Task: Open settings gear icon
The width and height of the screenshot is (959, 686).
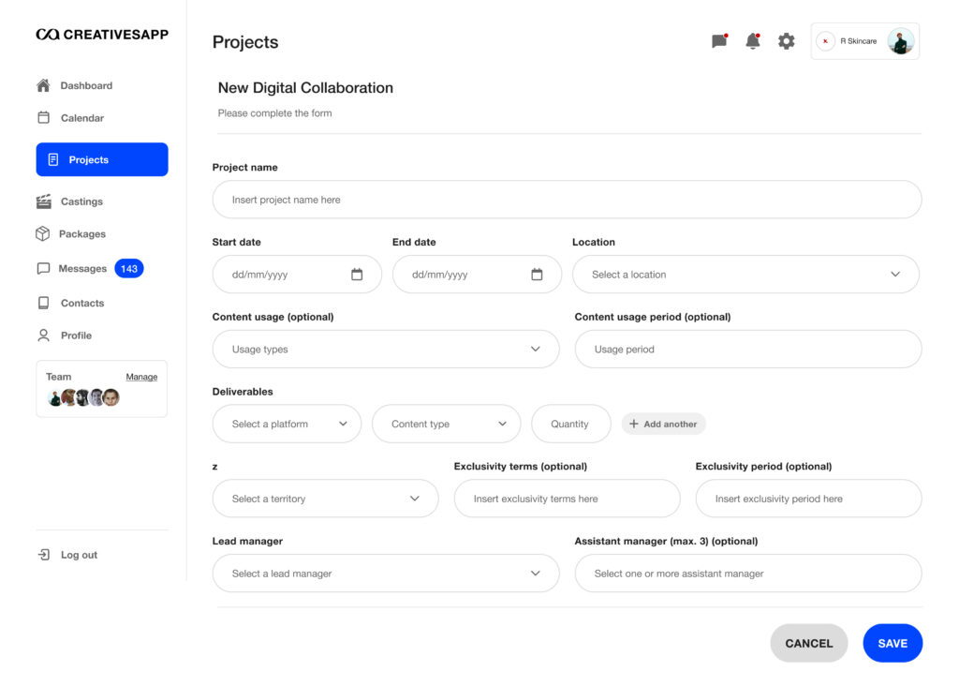Action: [x=787, y=41]
